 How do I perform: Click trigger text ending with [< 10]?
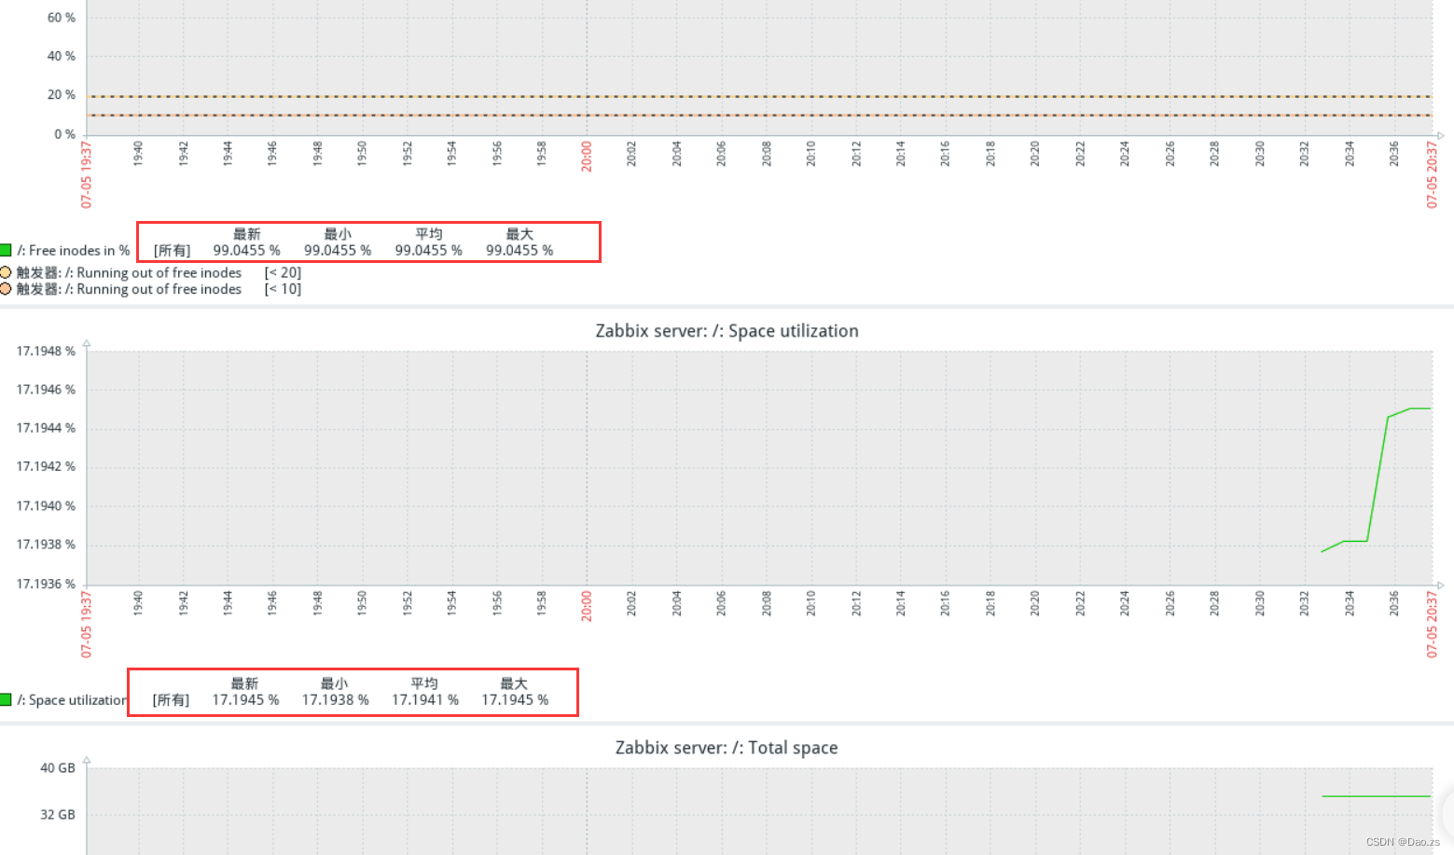[159, 289]
